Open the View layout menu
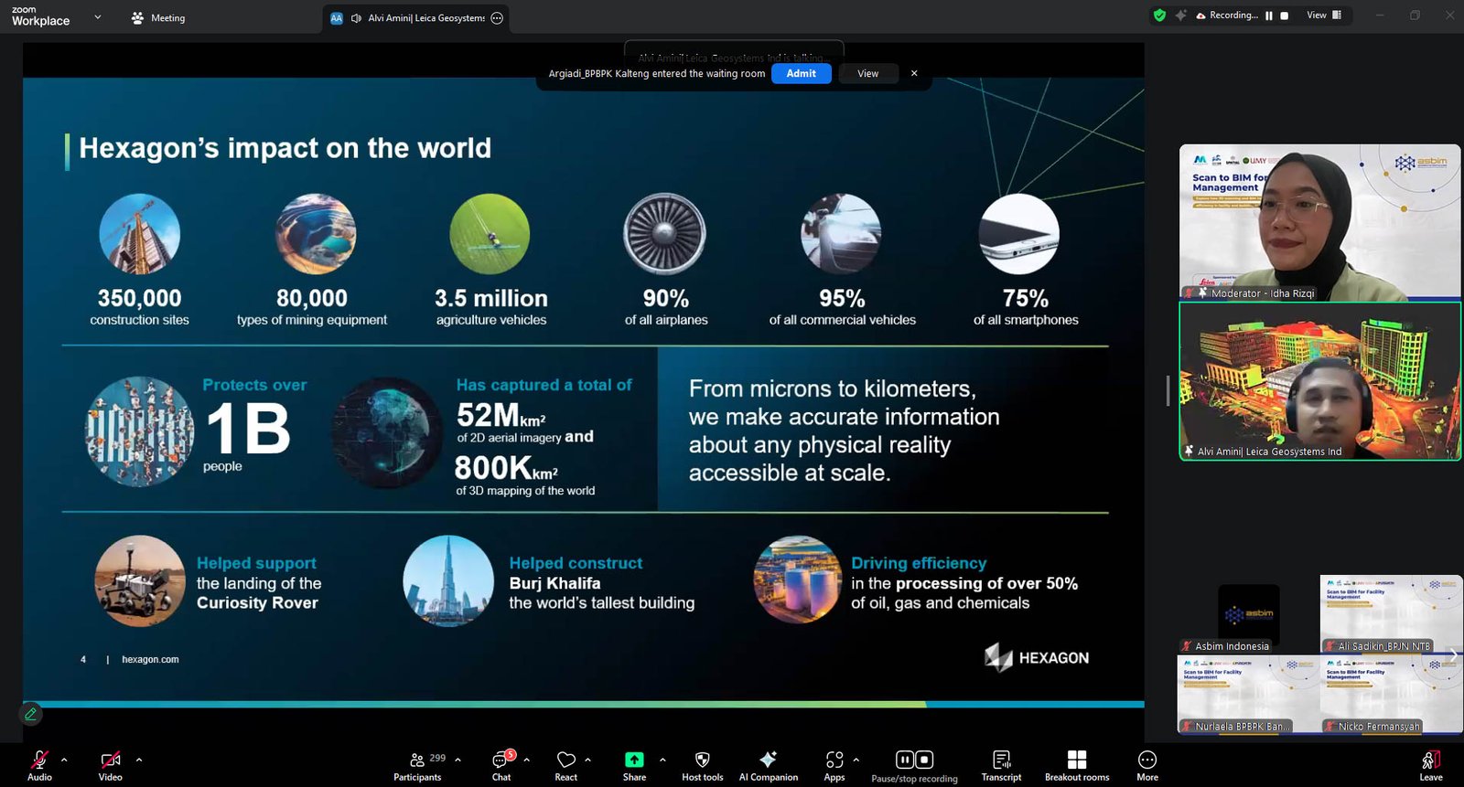1464x787 pixels. point(1323,16)
